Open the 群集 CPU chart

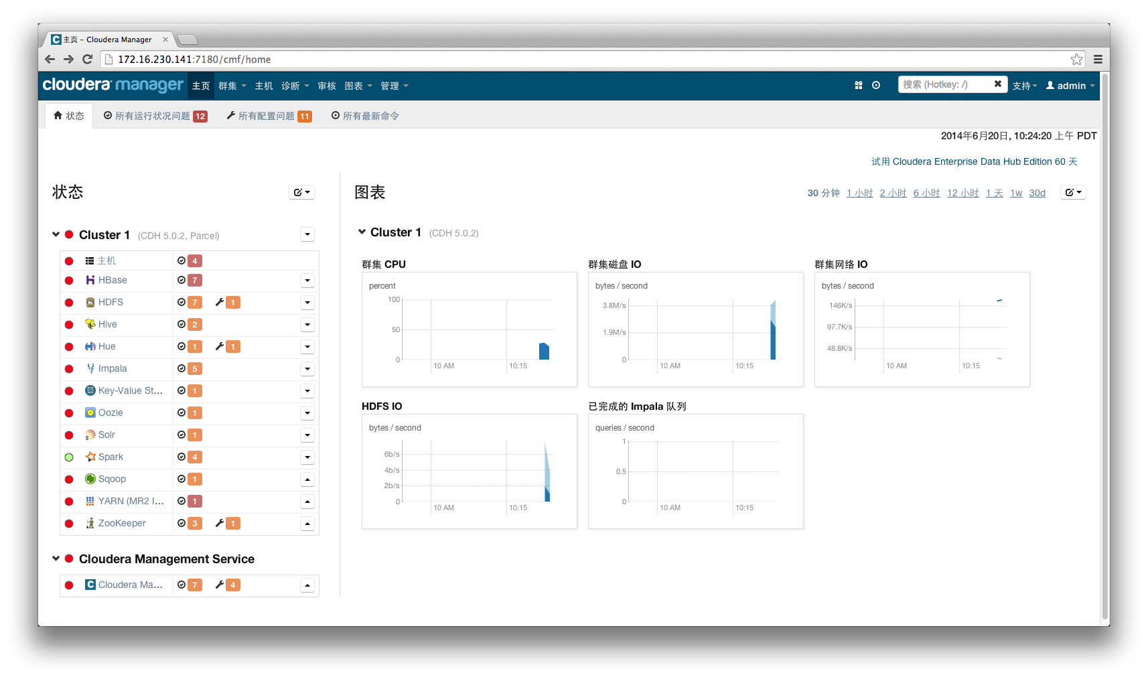pyautogui.click(x=470, y=329)
